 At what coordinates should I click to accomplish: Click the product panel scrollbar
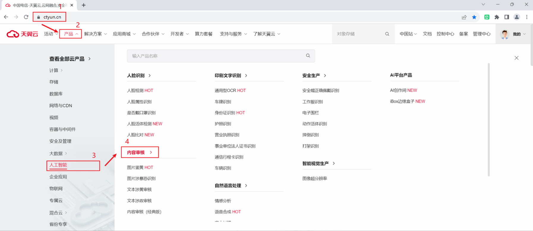coord(489,120)
